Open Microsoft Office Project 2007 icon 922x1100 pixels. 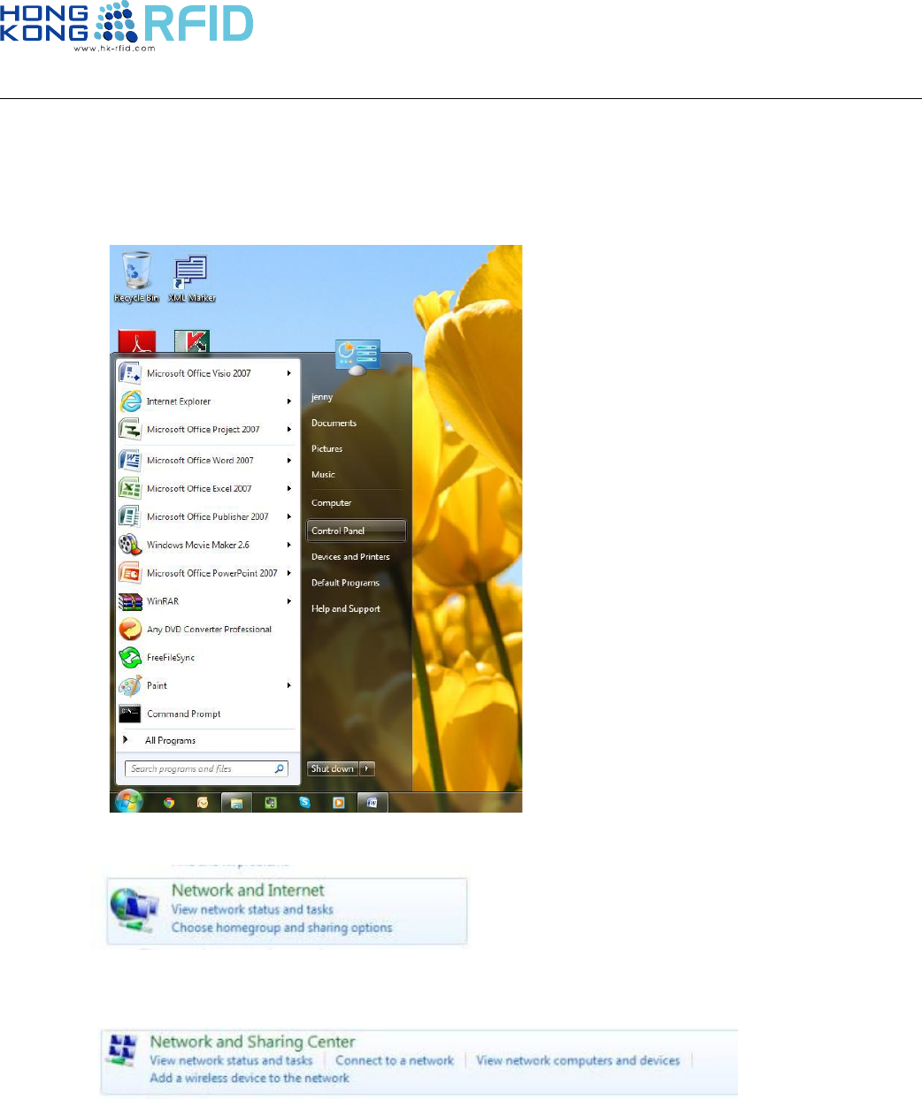point(130,430)
